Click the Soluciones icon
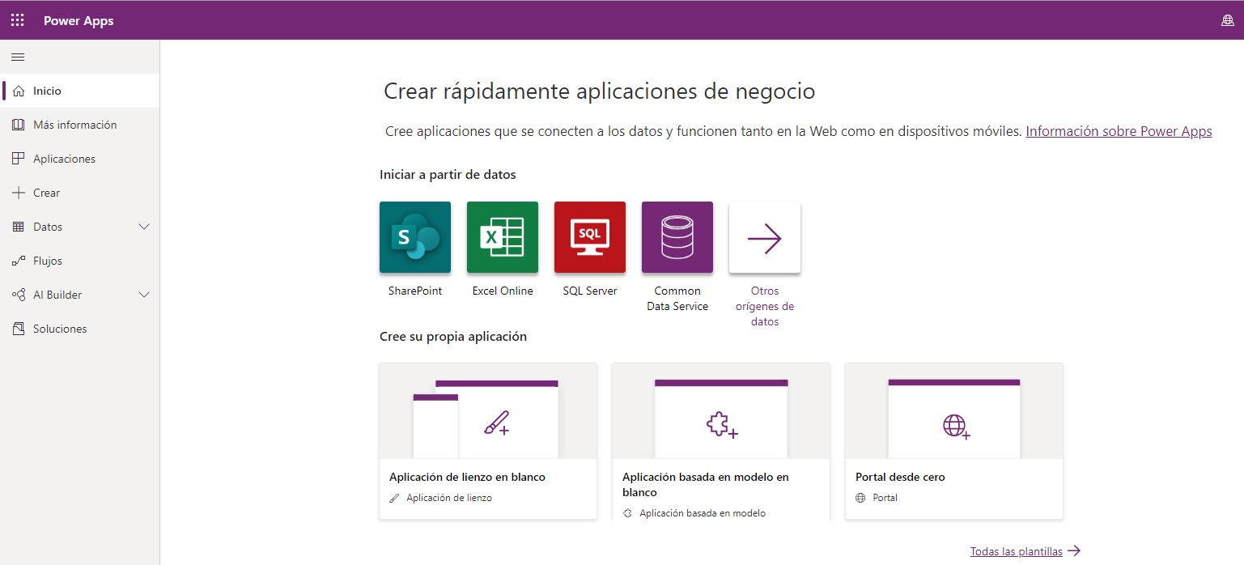Viewport: 1244px width, 565px height. point(19,329)
